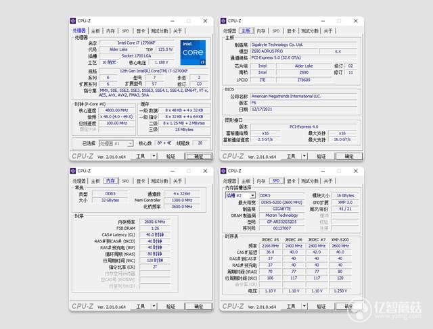Click memory size 32 GBytes value

(x=110, y=200)
